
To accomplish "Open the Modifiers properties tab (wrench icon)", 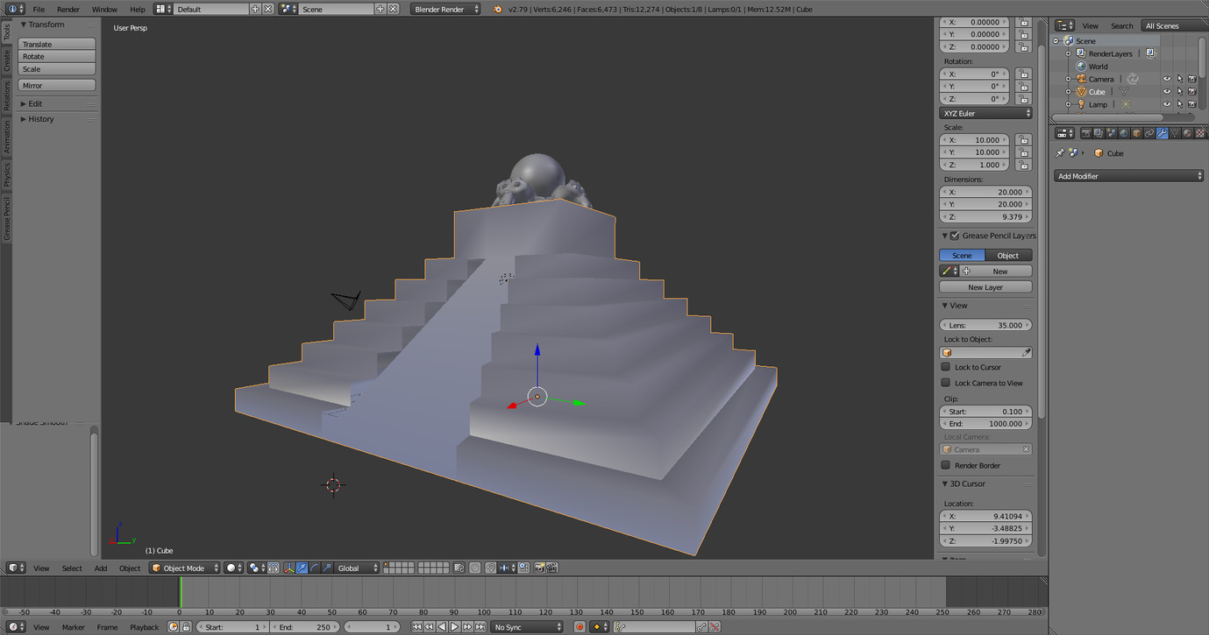I will click(x=1162, y=133).
